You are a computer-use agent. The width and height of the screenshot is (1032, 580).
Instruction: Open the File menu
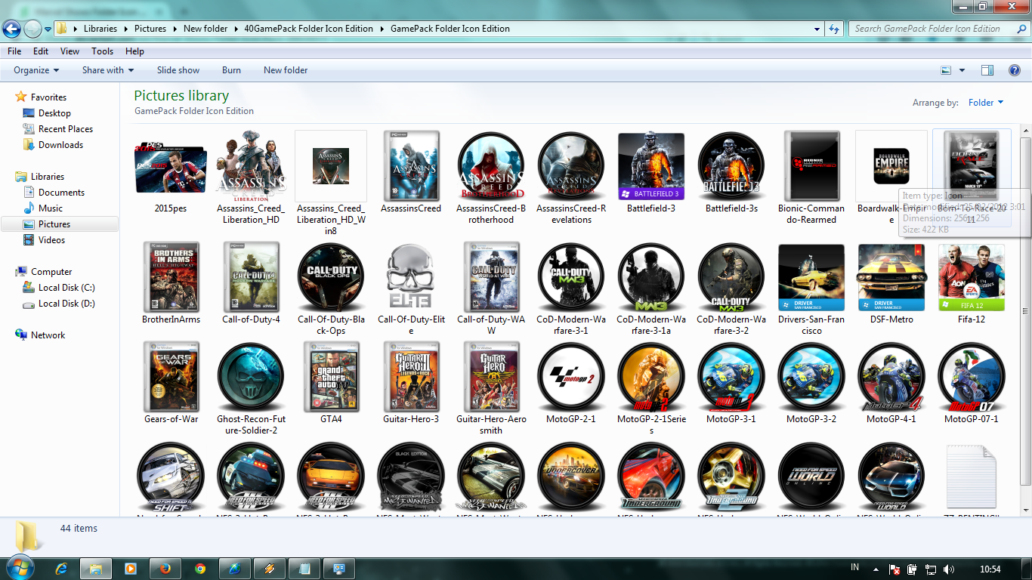click(14, 51)
